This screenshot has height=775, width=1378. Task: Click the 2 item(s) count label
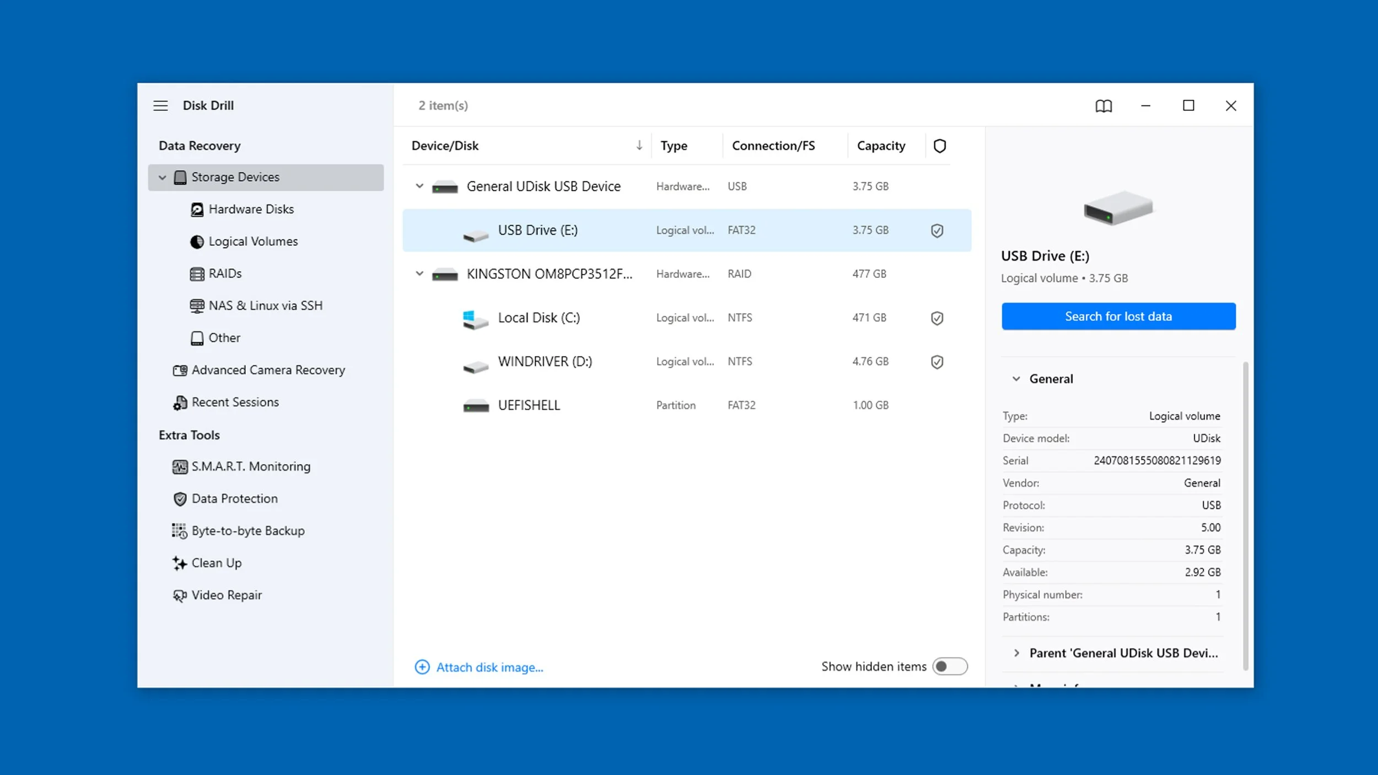(443, 106)
